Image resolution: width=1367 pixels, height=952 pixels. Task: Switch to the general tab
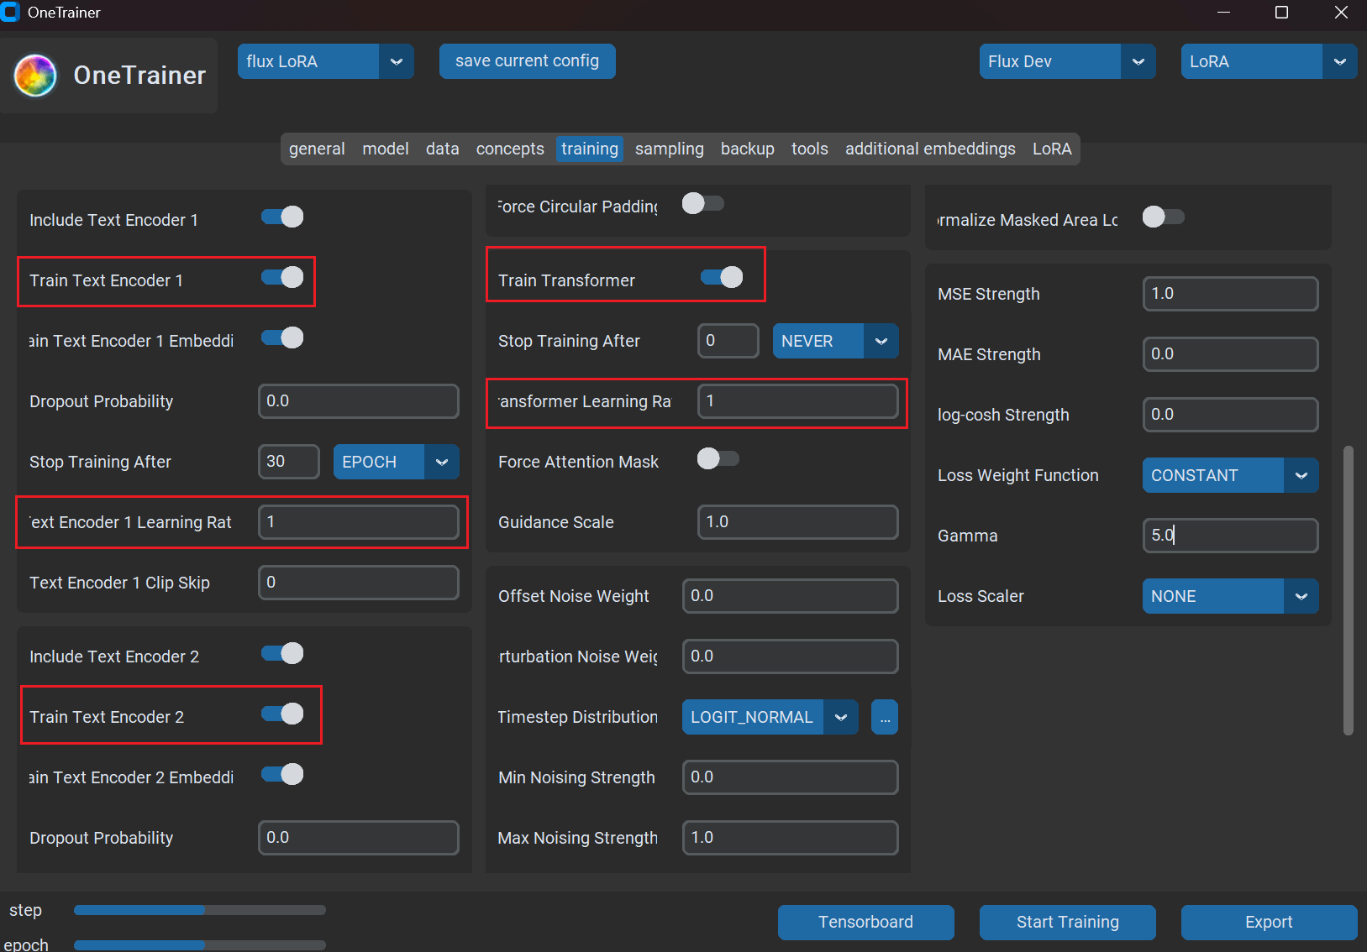[317, 149]
